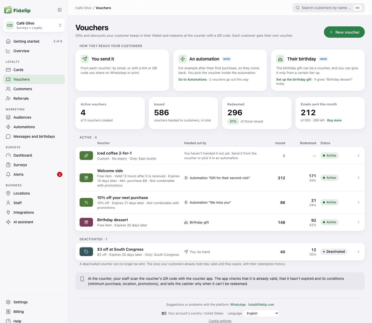The image size is (372, 323).
Task: Open Messages and birthdays in the sidebar
Action: pos(34,136)
